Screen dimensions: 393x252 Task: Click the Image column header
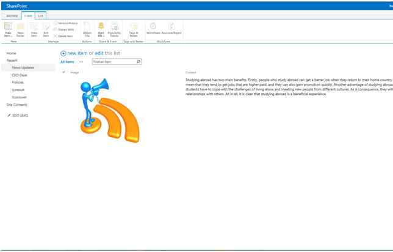pyautogui.click(x=74, y=72)
